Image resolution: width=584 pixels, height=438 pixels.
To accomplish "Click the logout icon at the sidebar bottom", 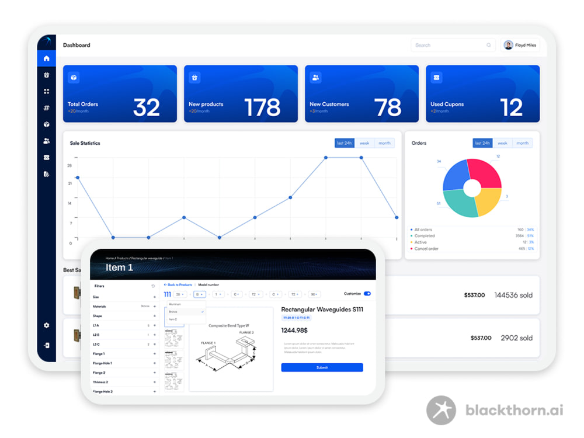I will (47, 345).
